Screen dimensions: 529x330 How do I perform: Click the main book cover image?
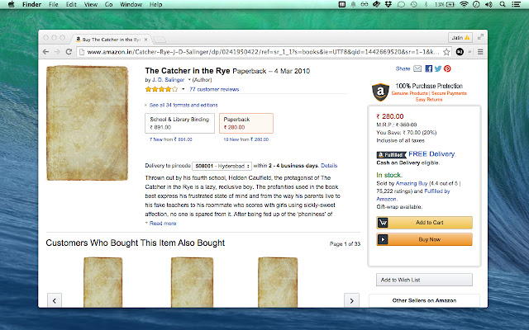(x=88, y=123)
